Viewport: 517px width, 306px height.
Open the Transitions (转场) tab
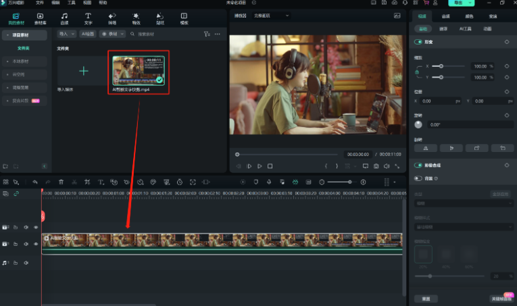pos(112,18)
